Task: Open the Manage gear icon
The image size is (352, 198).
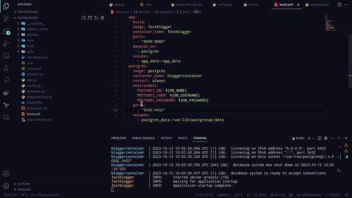Action: pos(6,186)
